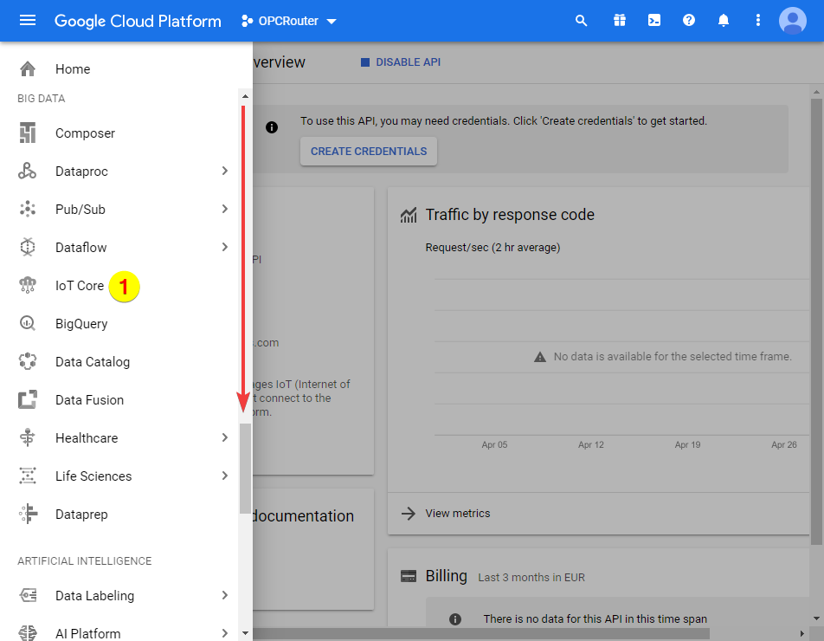Open the Marketplace icon in the header
The height and width of the screenshot is (641, 824).
click(619, 20)
